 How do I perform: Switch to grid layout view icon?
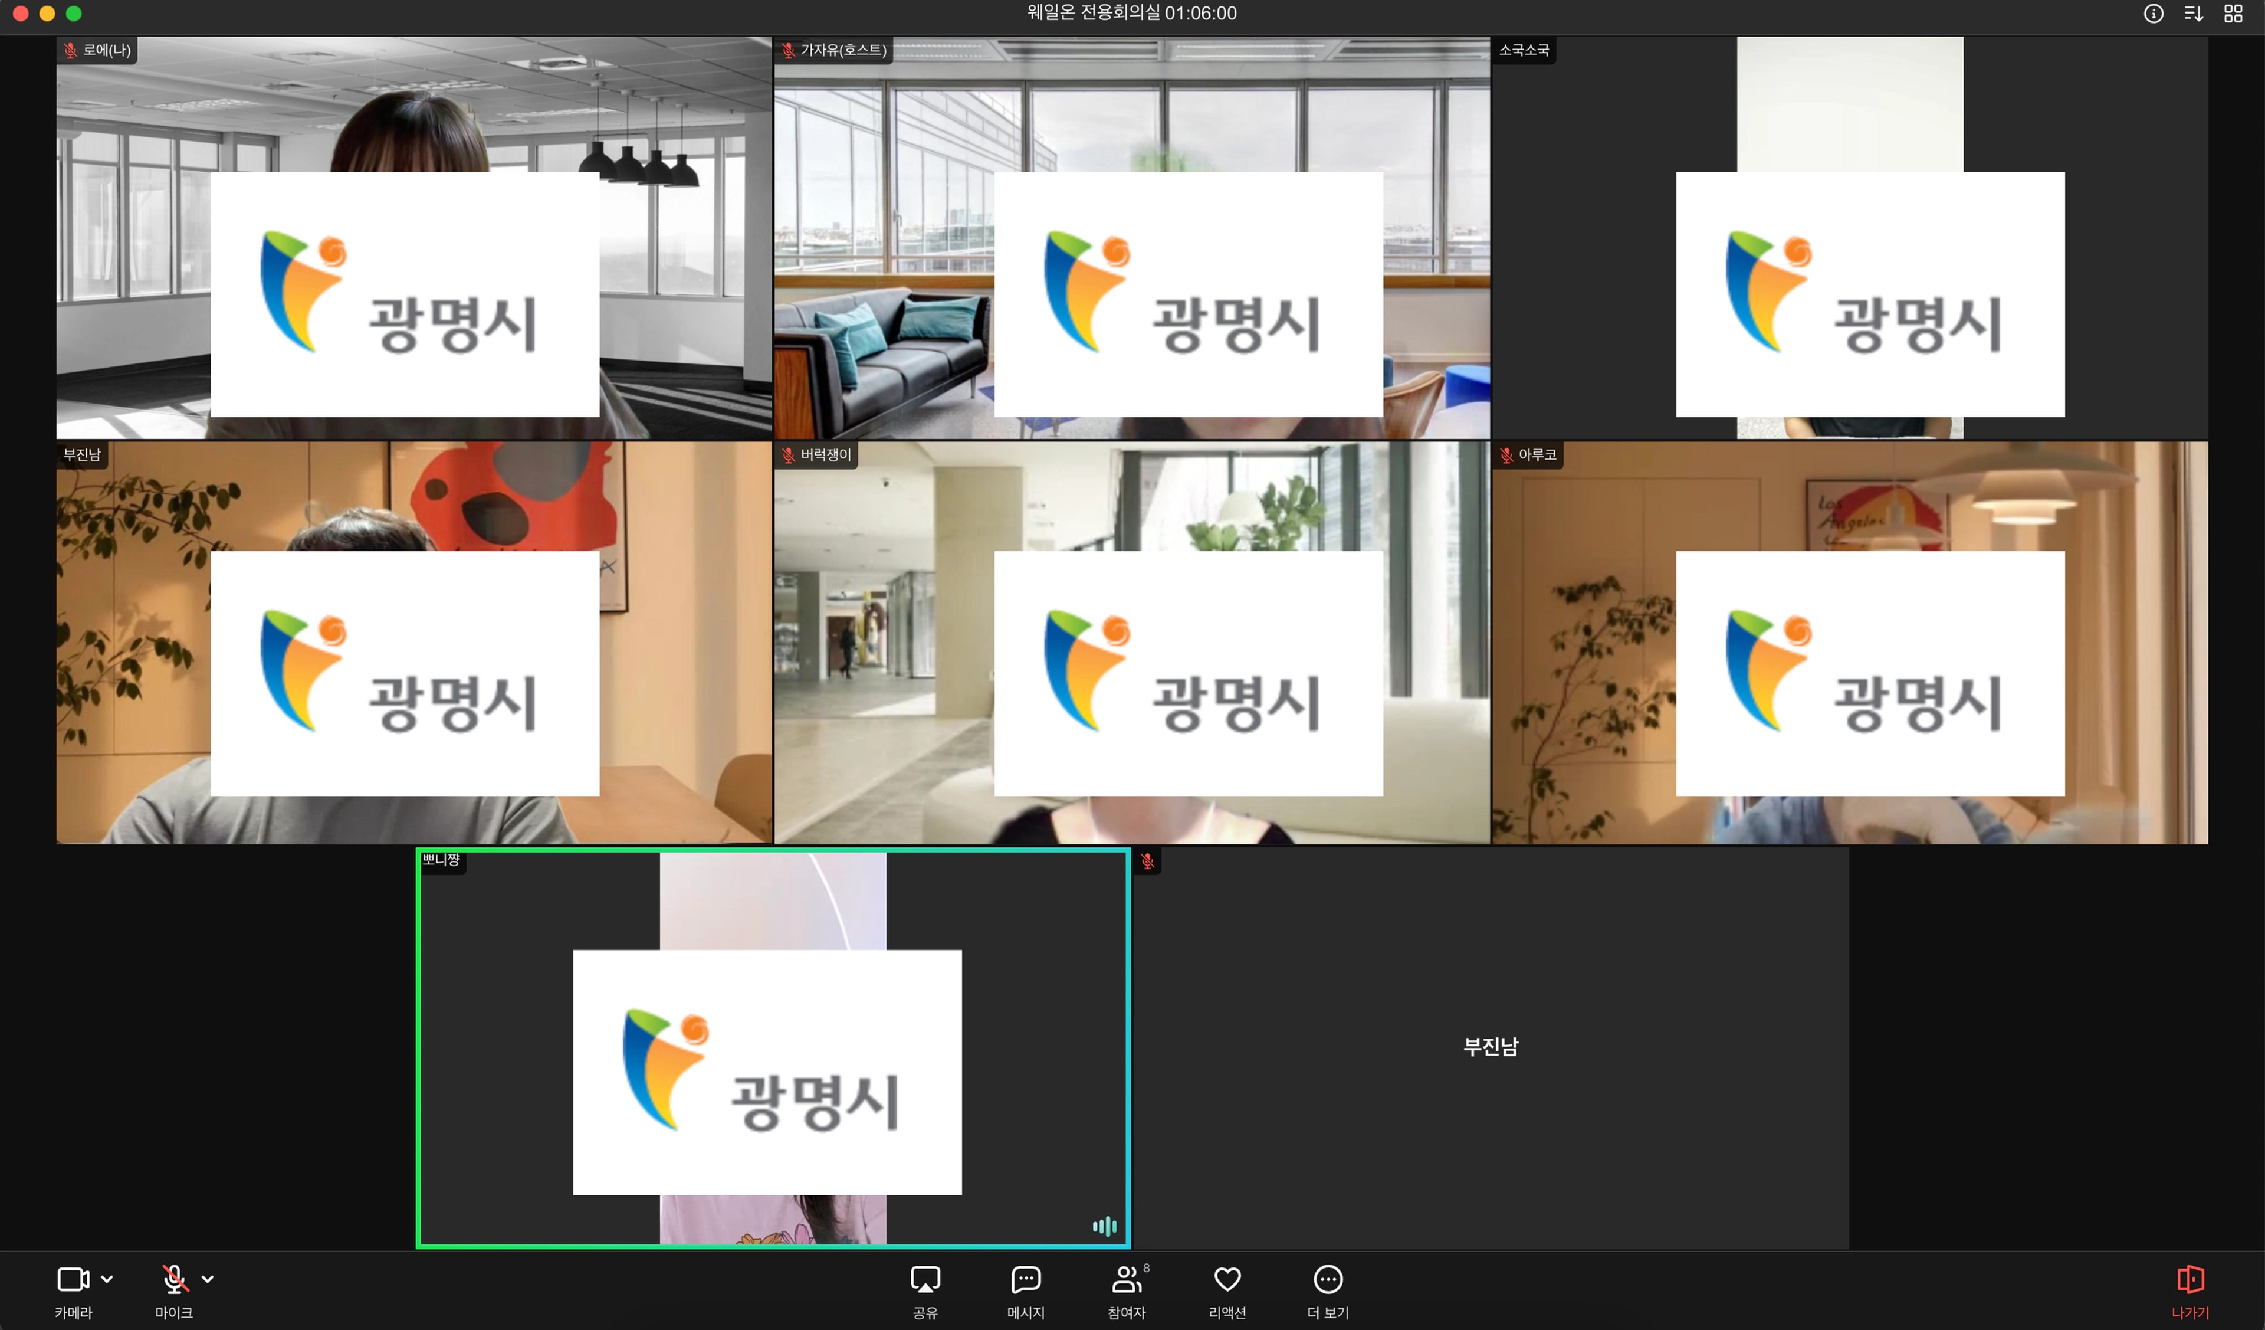(x=2234, y=14)
